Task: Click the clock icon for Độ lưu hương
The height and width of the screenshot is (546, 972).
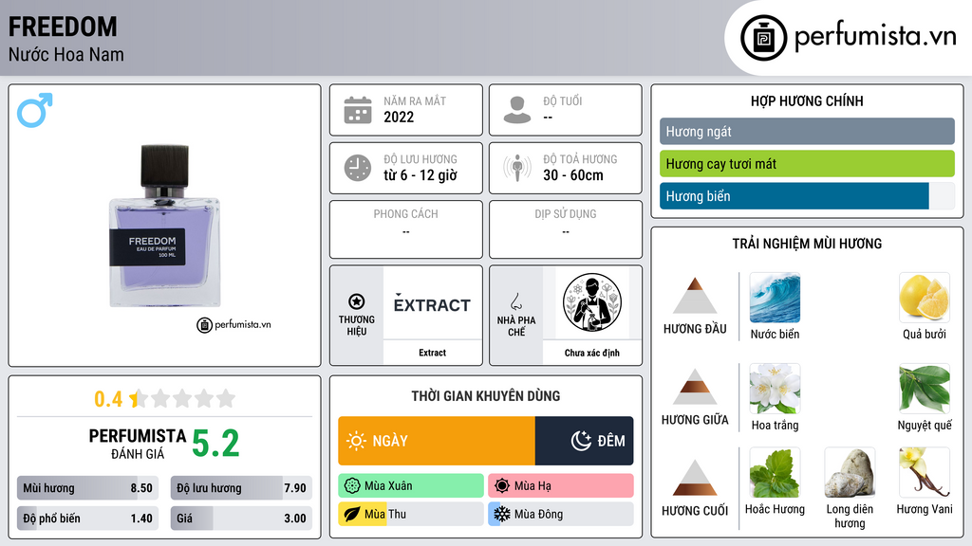Action: [358, 168]
